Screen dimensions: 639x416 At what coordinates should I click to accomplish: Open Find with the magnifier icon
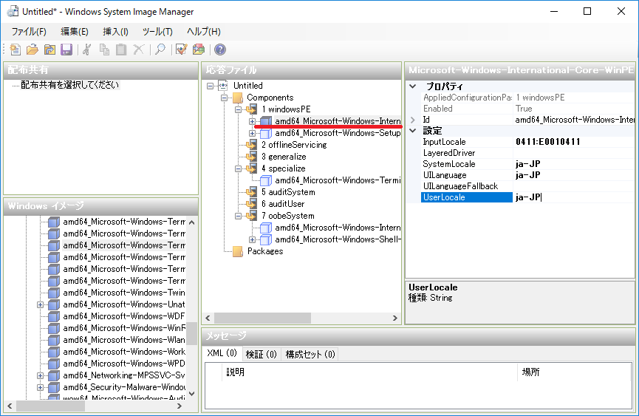coord(160,50)
